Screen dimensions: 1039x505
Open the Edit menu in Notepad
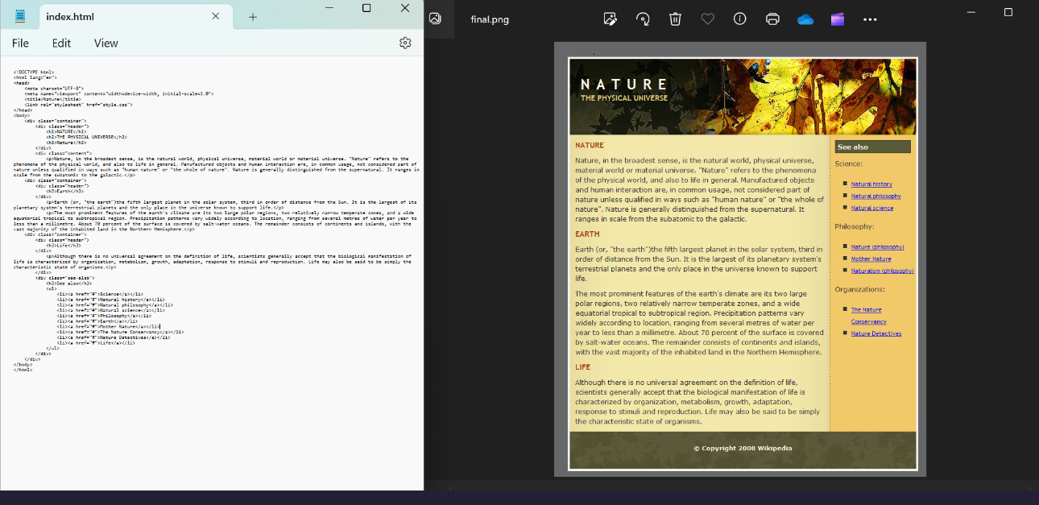(x=60, y=43)
